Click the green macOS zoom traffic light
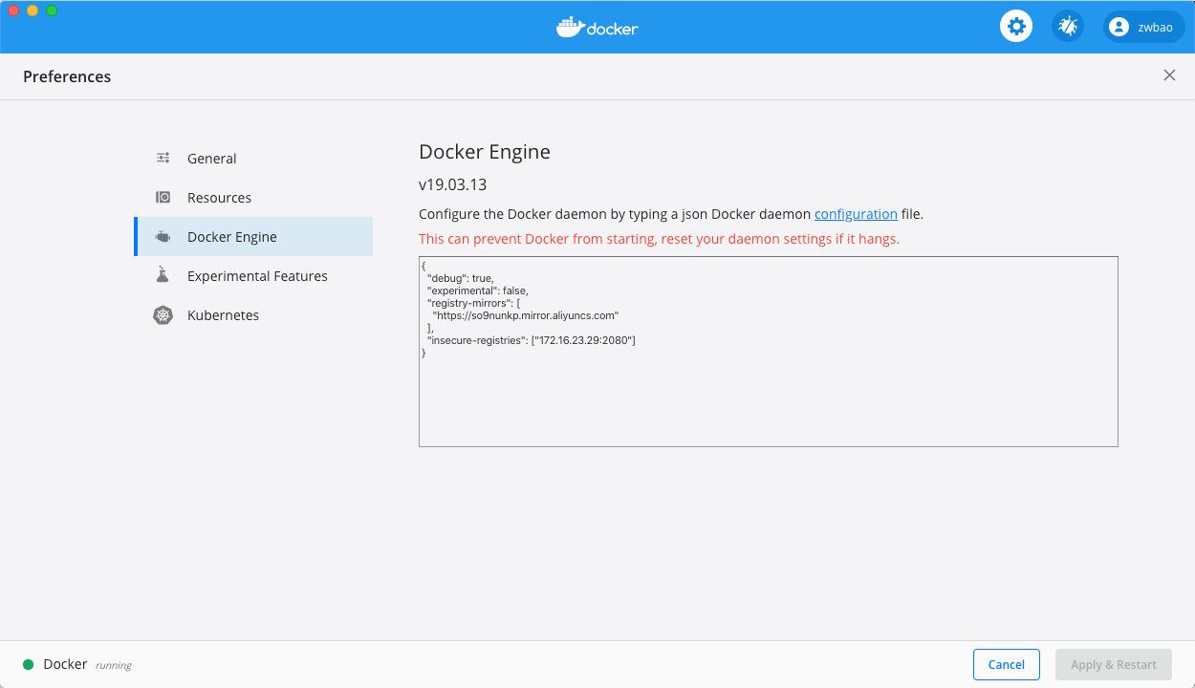1195x688 pixels. [x=51, y=11]
